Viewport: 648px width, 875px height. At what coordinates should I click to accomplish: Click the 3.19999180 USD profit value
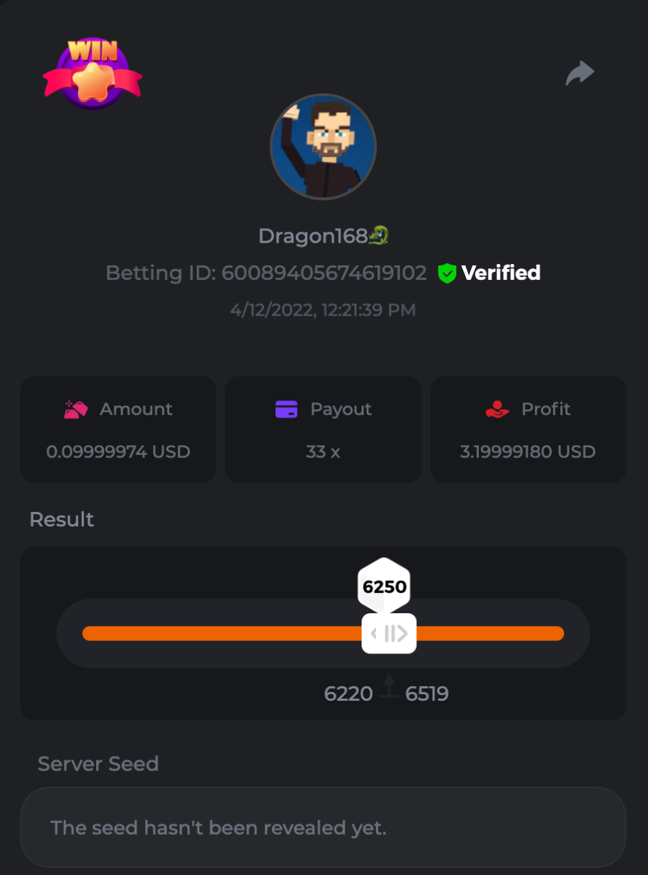(528, 451)
